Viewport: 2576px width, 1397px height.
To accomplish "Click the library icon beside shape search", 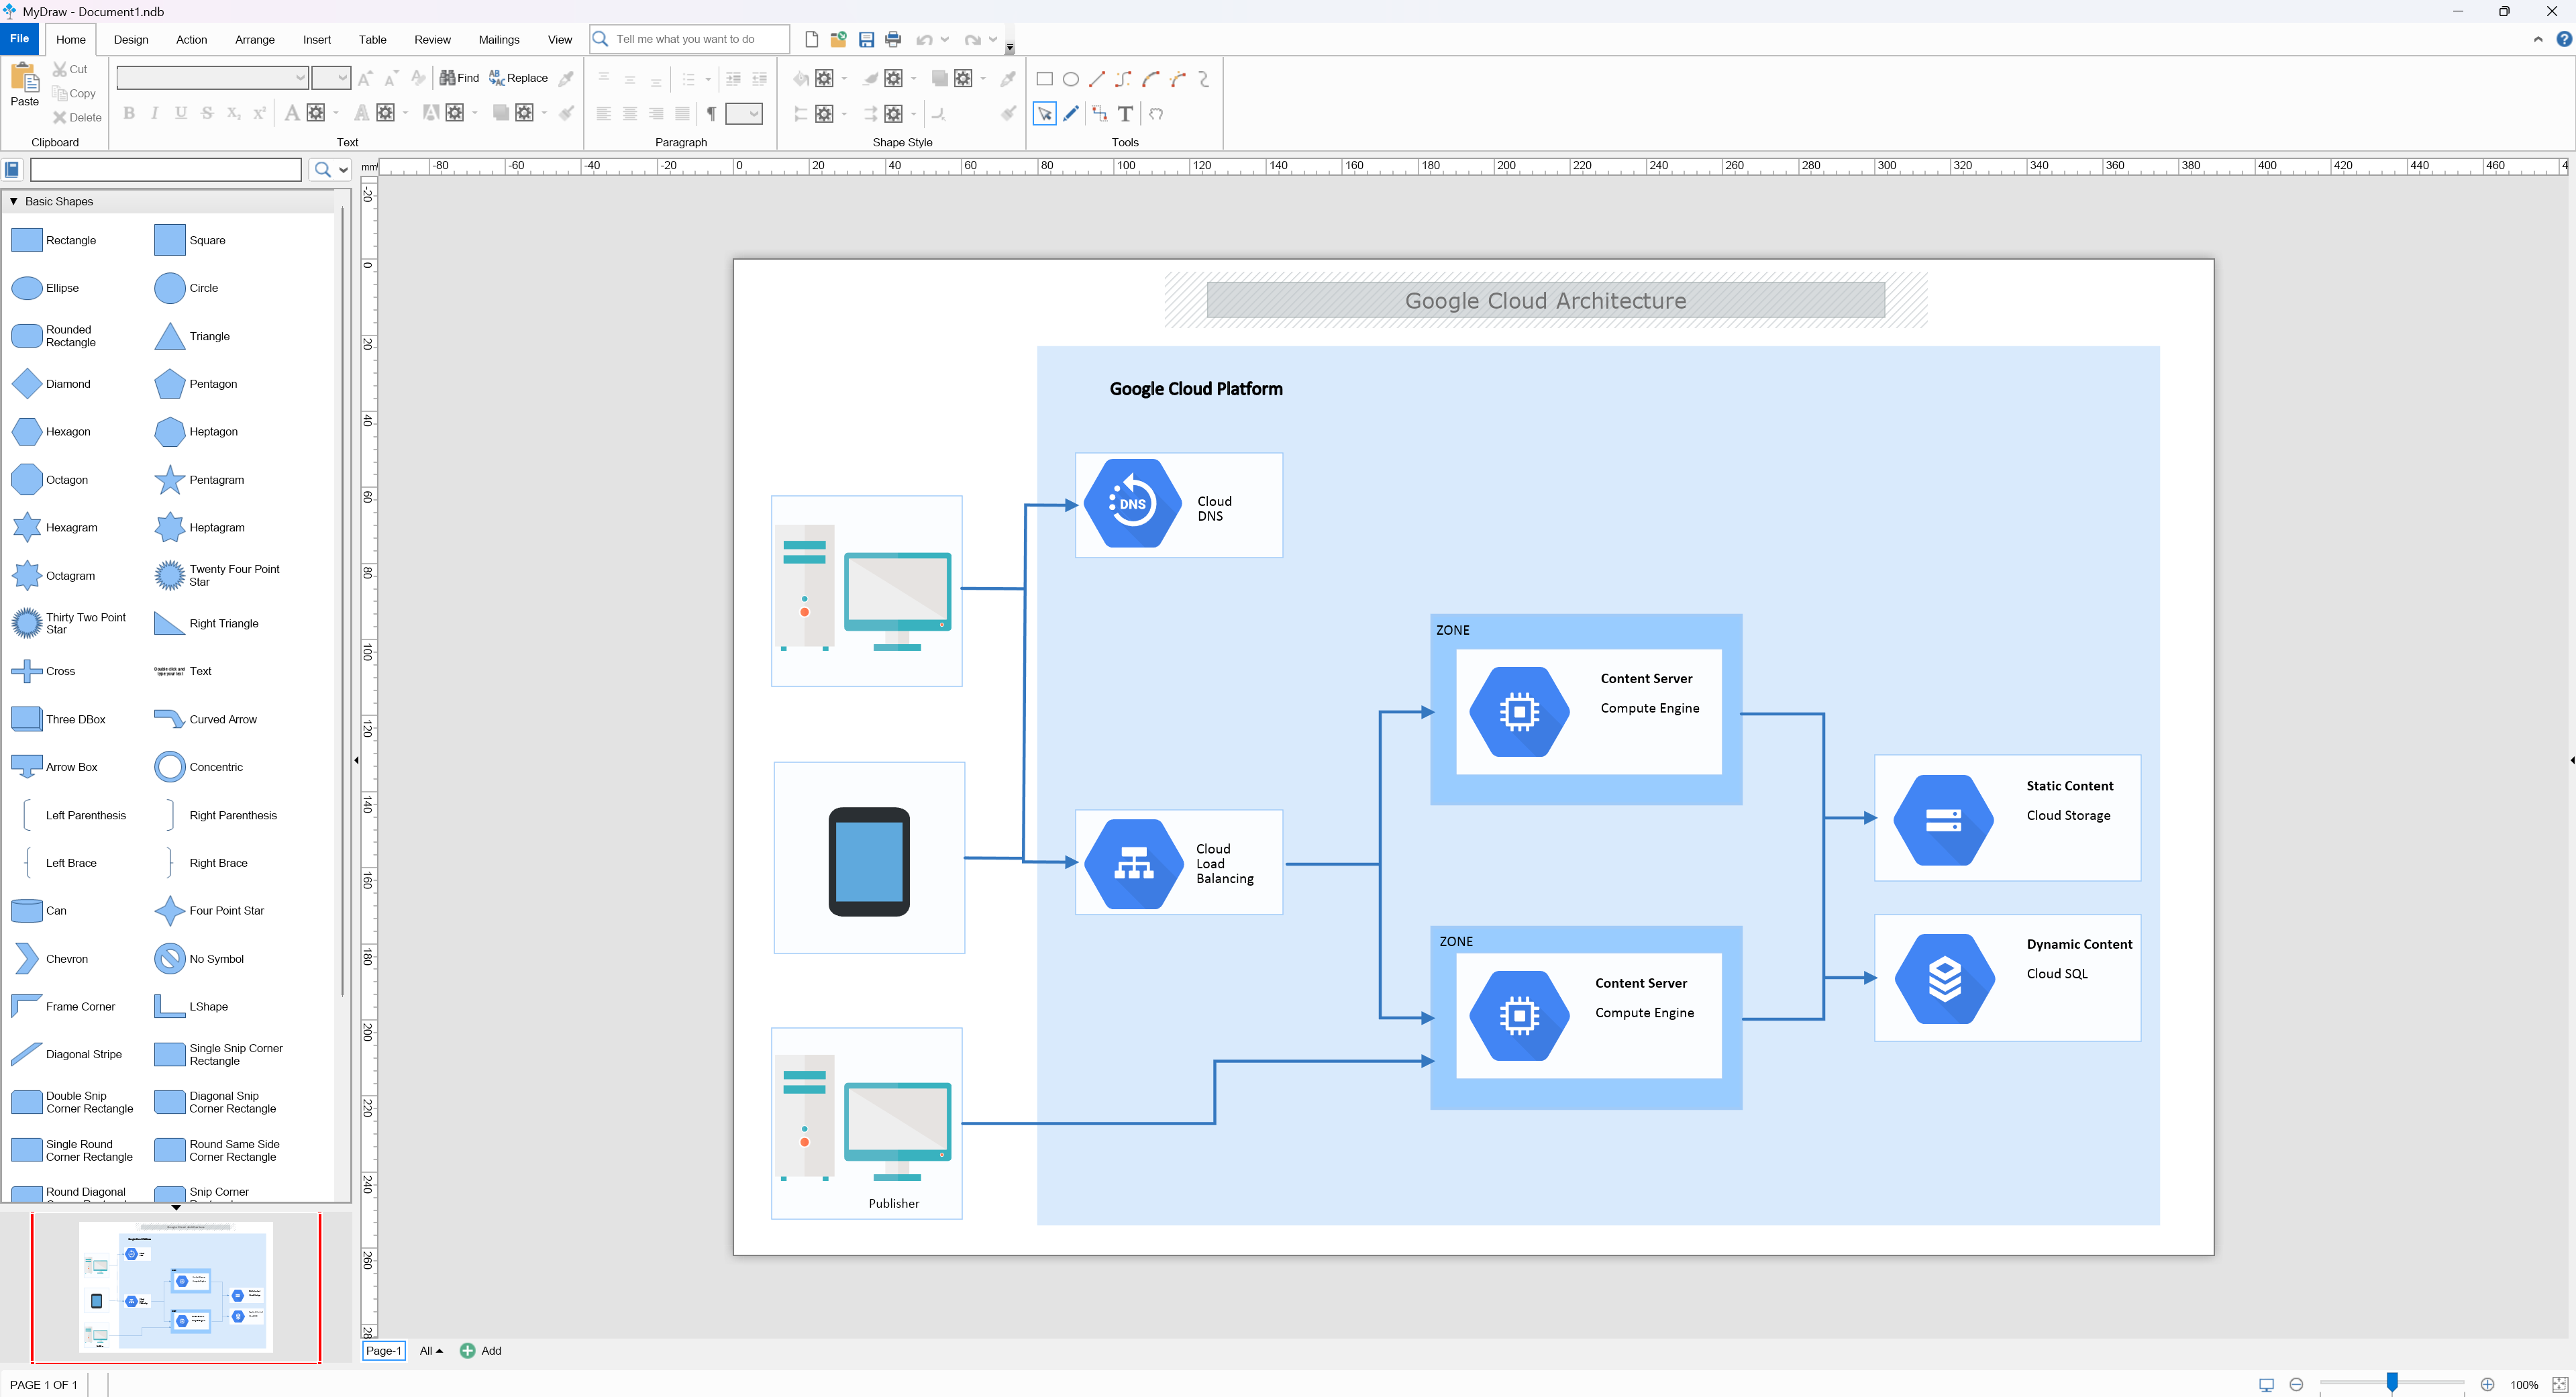I will tap(12, 170).
